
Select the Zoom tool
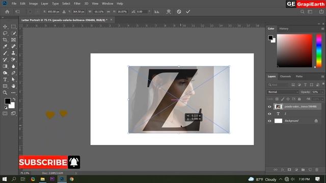tap(5, 93)
